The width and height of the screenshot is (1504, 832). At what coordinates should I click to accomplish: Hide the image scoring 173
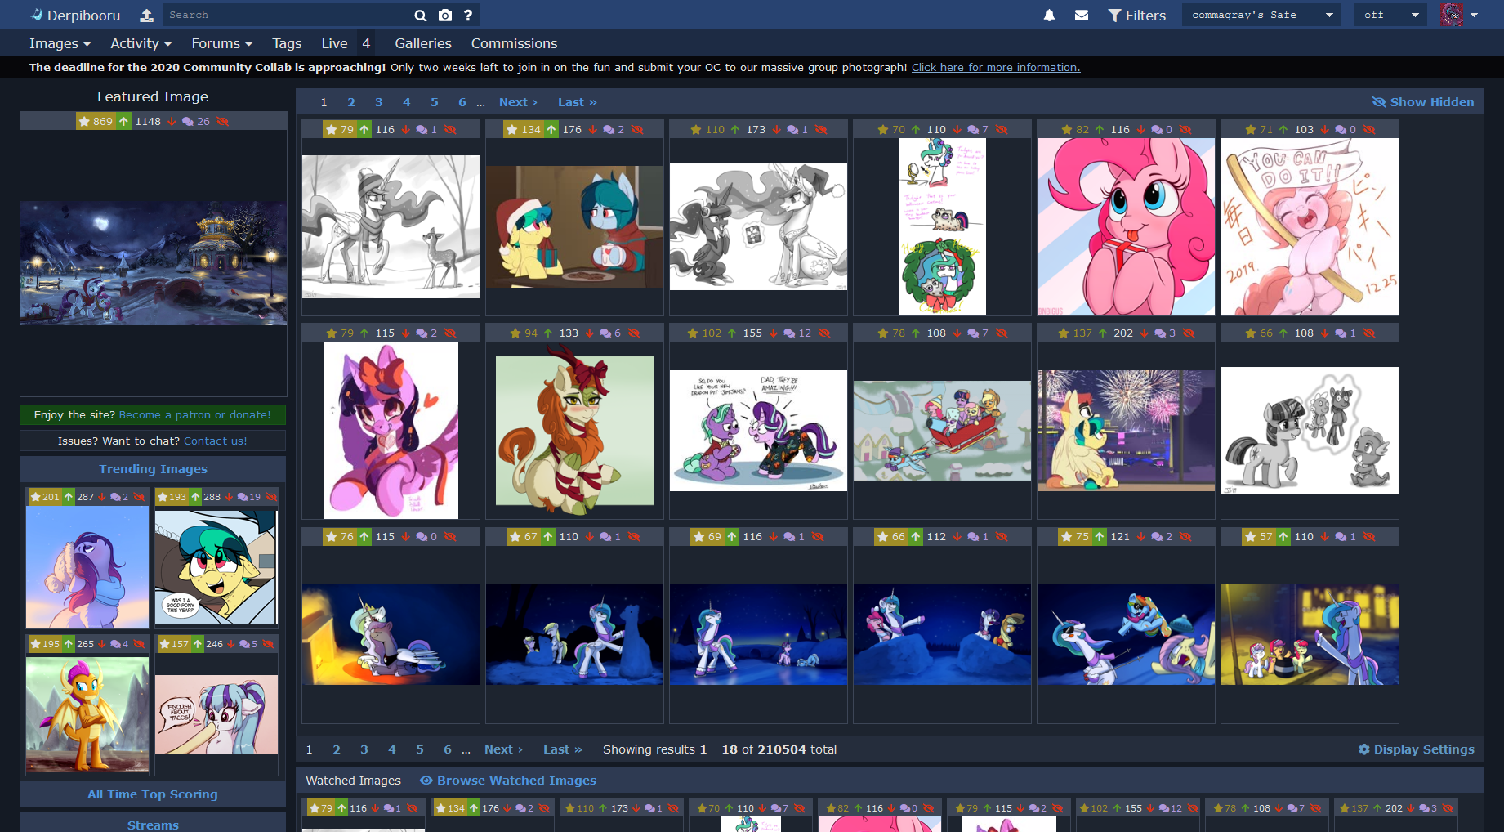tap(821, 129)
